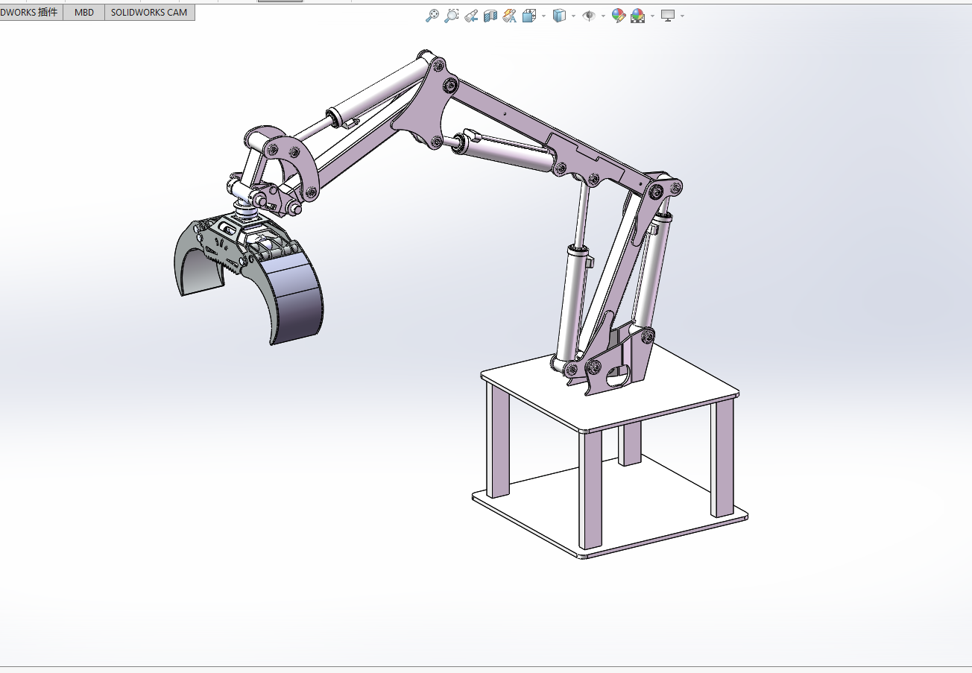This screenshot has width=972, height=673.
Task: Open Apply Scene dropdown arrow
Action: [652, 16]
